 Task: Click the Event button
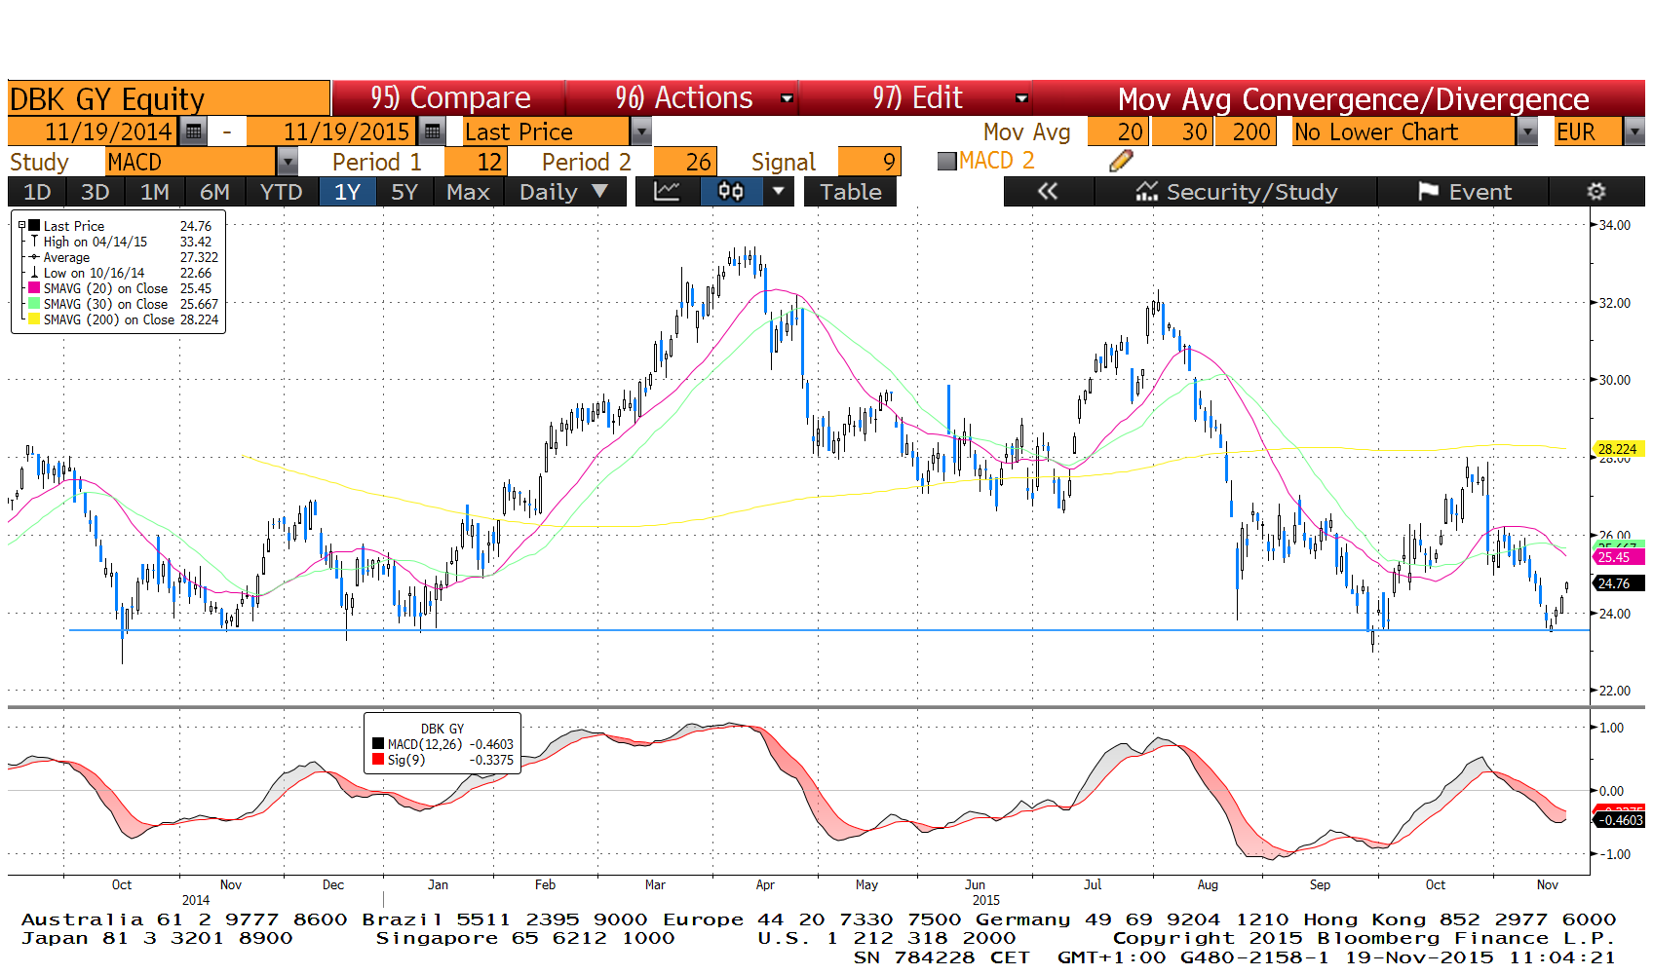tap(1464, 192)
